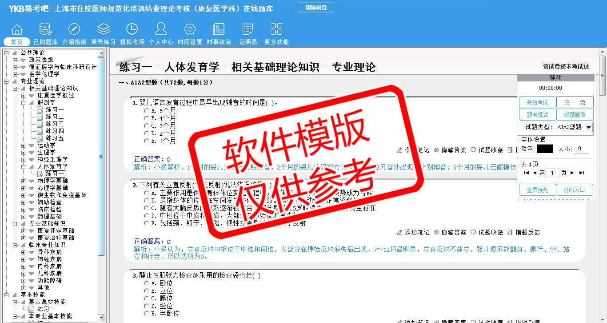Go to the next page arrow

[572, 173]
